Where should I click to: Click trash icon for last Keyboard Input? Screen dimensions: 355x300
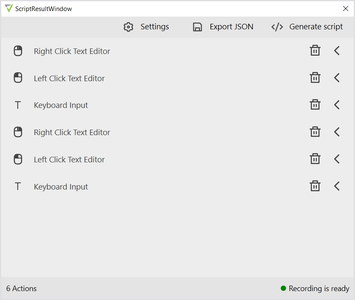coord(315,187)
